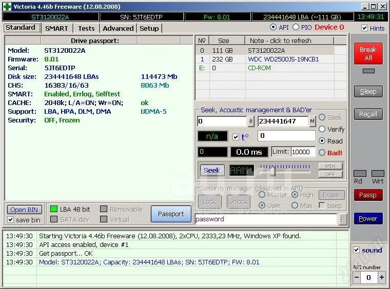This screenshot has height=289, width=390.
Task: Toggle the temperature t° checkbox
Action: point(236,137)
